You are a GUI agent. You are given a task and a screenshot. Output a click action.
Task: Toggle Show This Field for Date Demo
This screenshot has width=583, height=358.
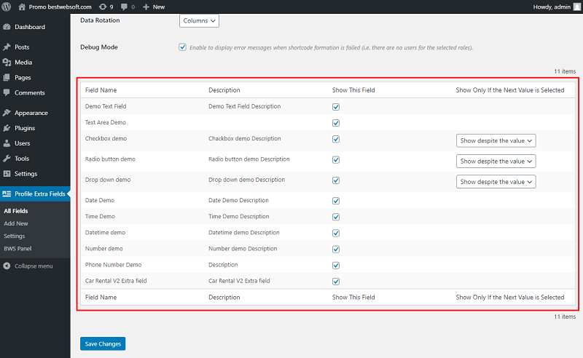[336, 201]
